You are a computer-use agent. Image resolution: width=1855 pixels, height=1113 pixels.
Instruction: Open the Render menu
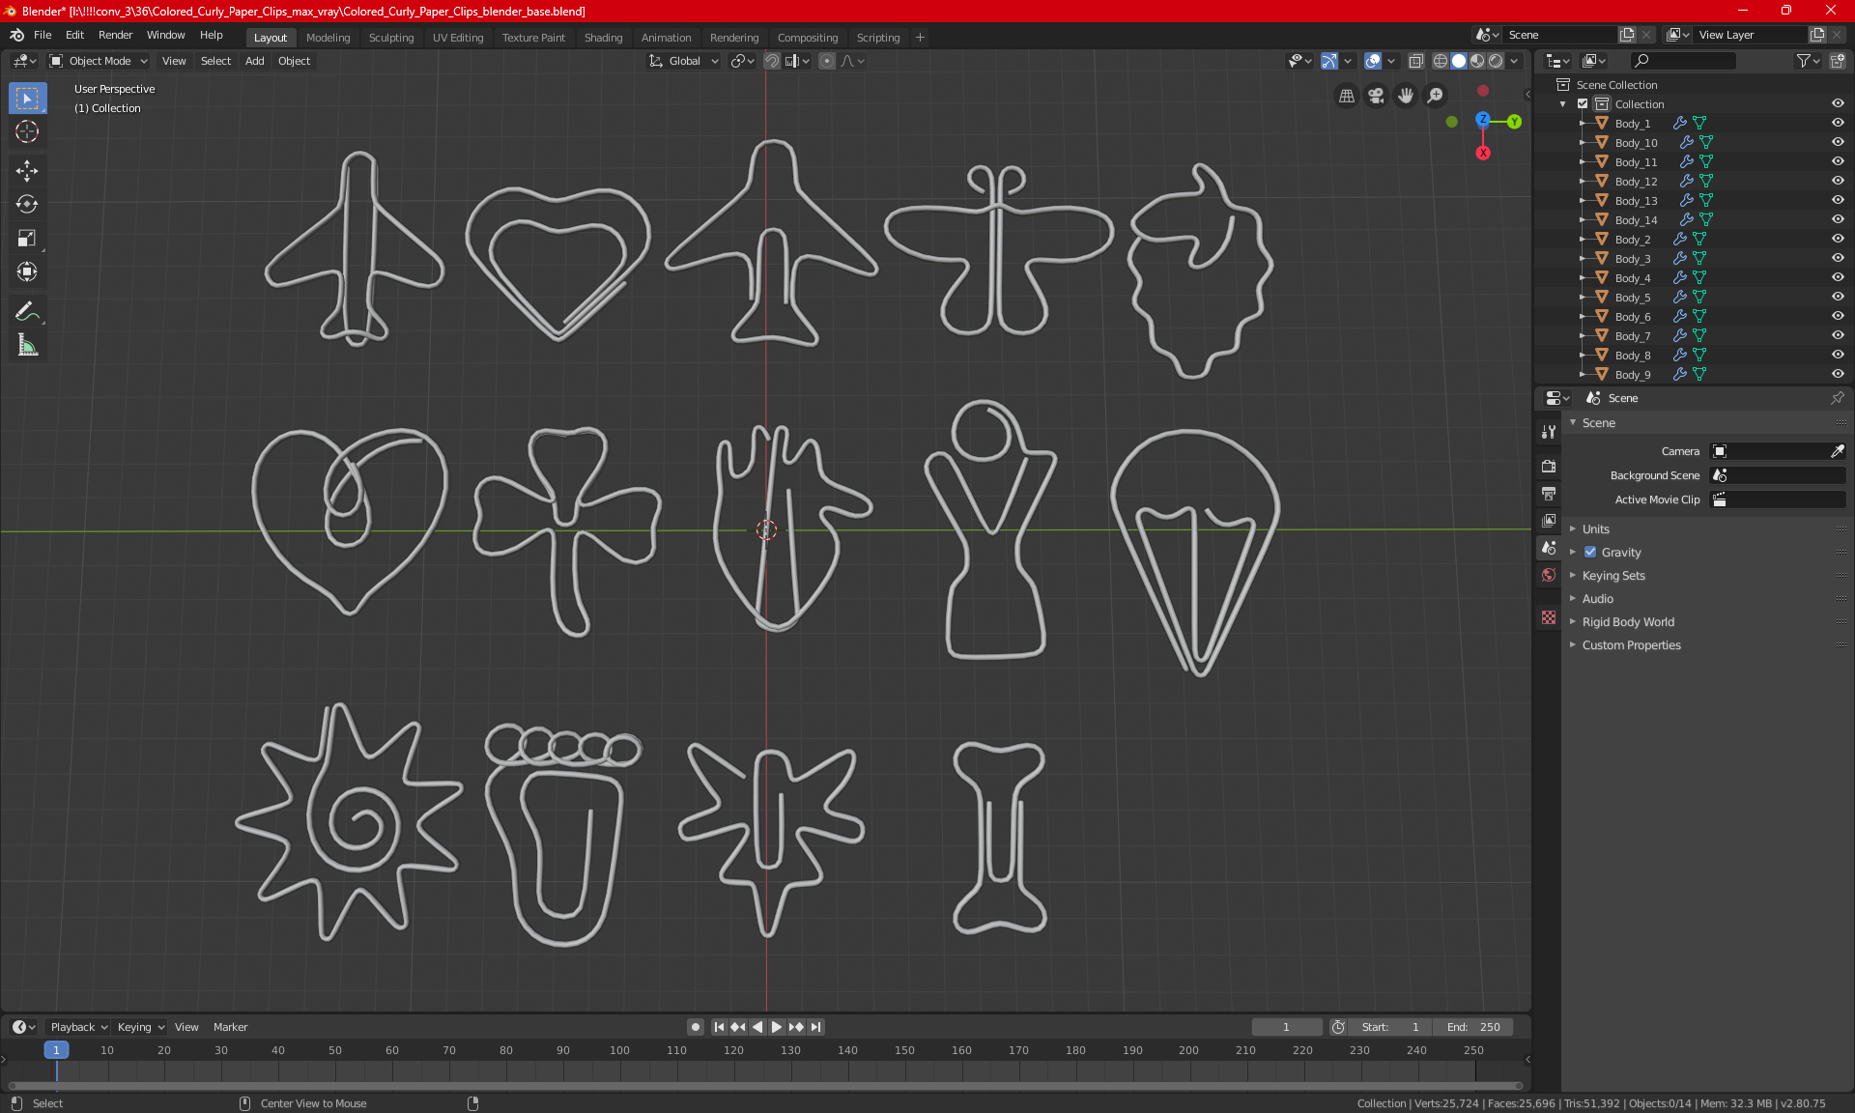pyautogui.click(x=115, y=35)
